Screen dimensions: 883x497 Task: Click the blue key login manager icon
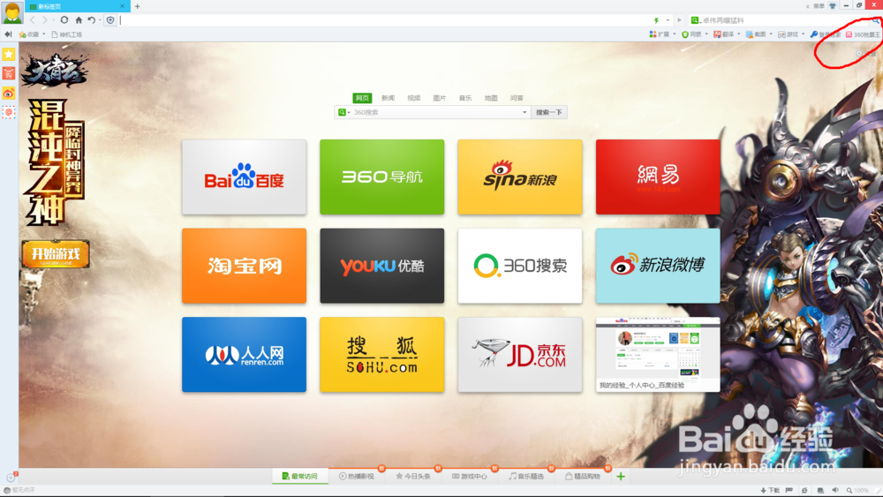[x=813, y=34]
